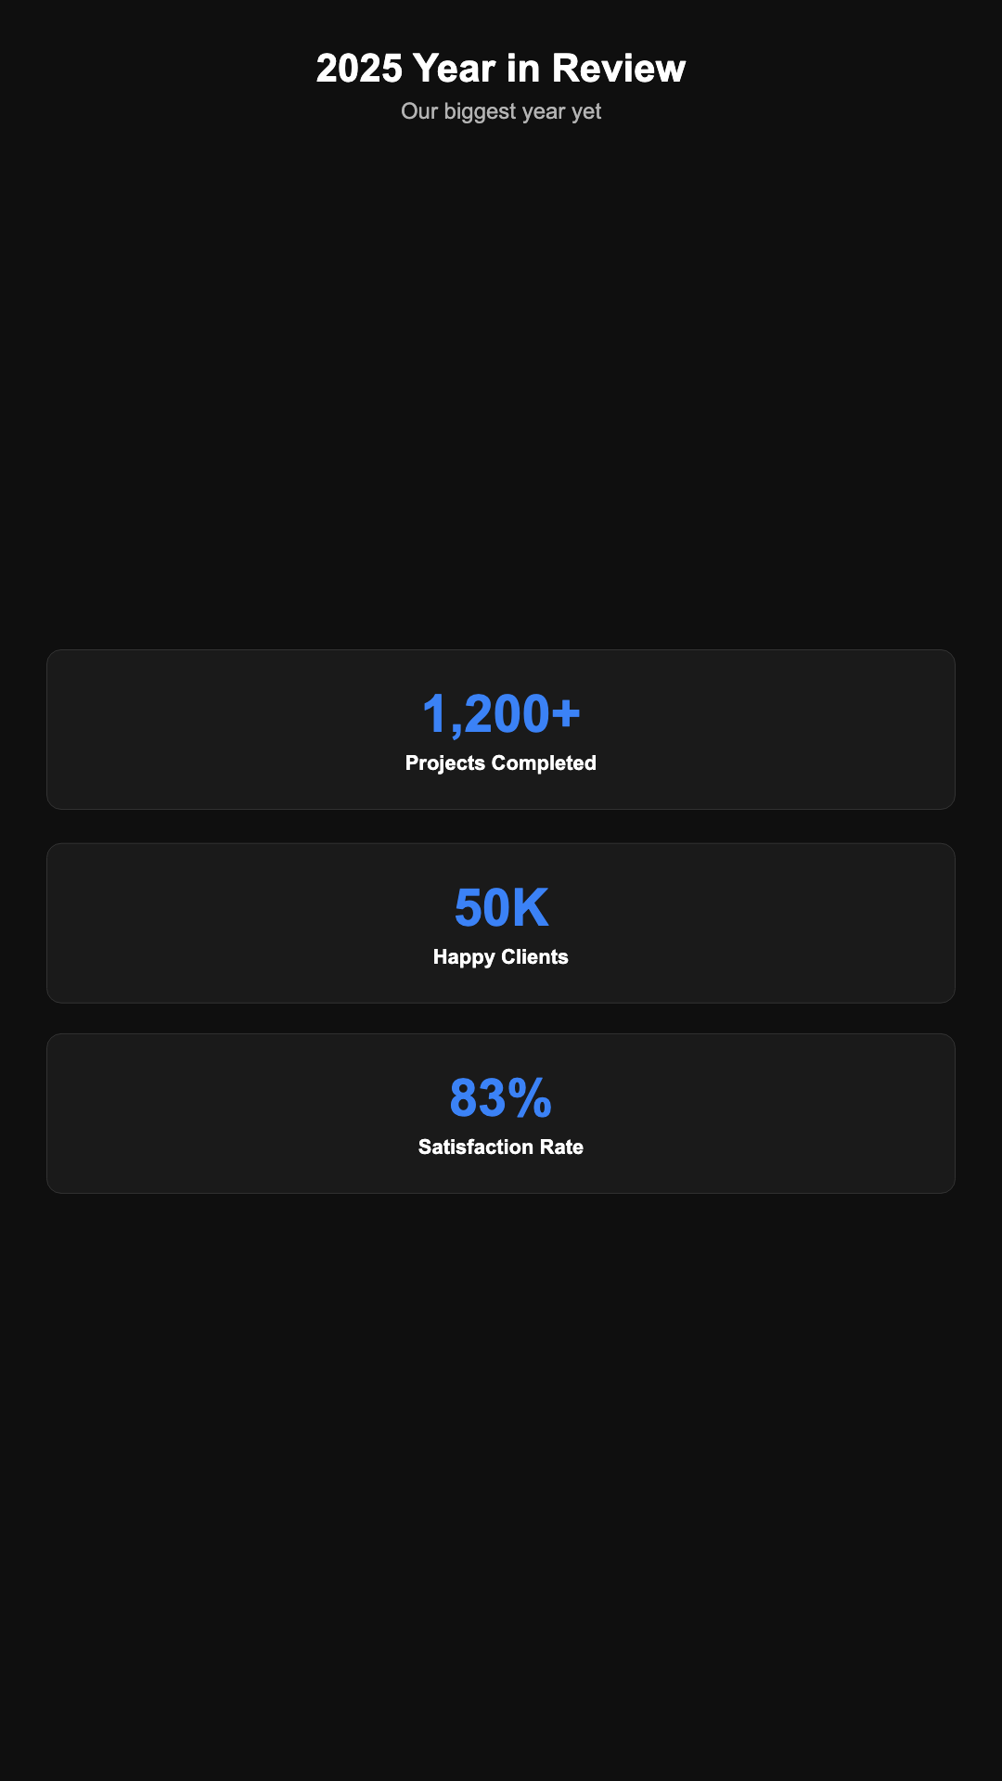Click the "Satisfaction Rate" label
The width and height of the screenshot is (1002, 1781).
[x=501, y=1147]
